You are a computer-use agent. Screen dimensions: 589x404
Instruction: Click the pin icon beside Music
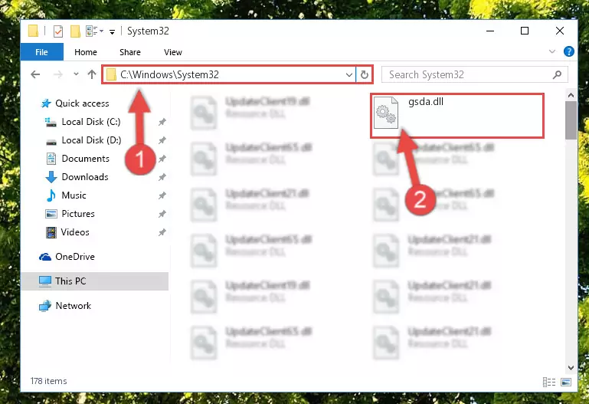[162, 195]
